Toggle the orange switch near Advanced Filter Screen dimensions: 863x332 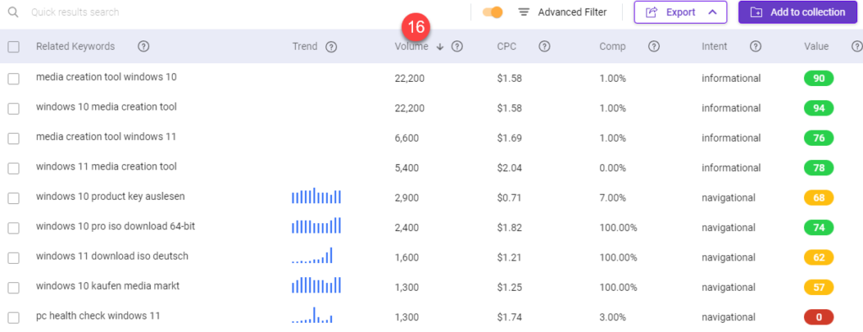pos(492,12)
